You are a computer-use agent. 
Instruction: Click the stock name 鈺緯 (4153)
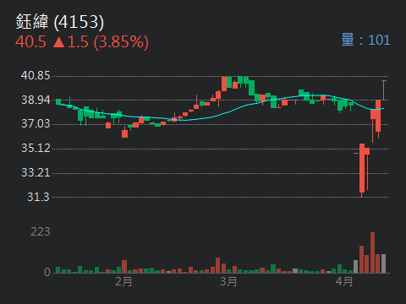click(x=60, y=22)
